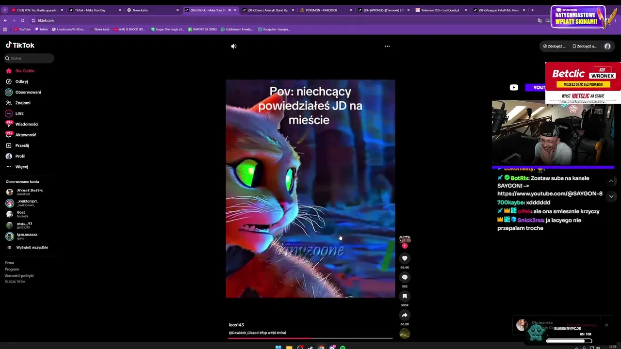Open Wiadomości inbox

tap(21, 124)
